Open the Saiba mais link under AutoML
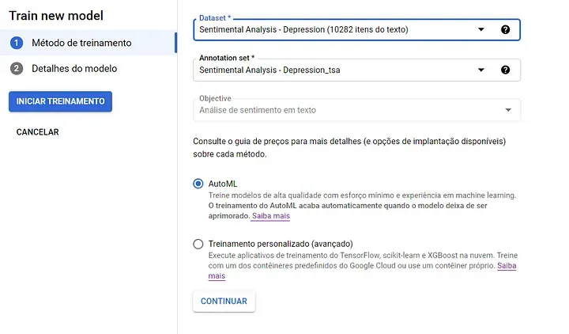 (270, 216)
